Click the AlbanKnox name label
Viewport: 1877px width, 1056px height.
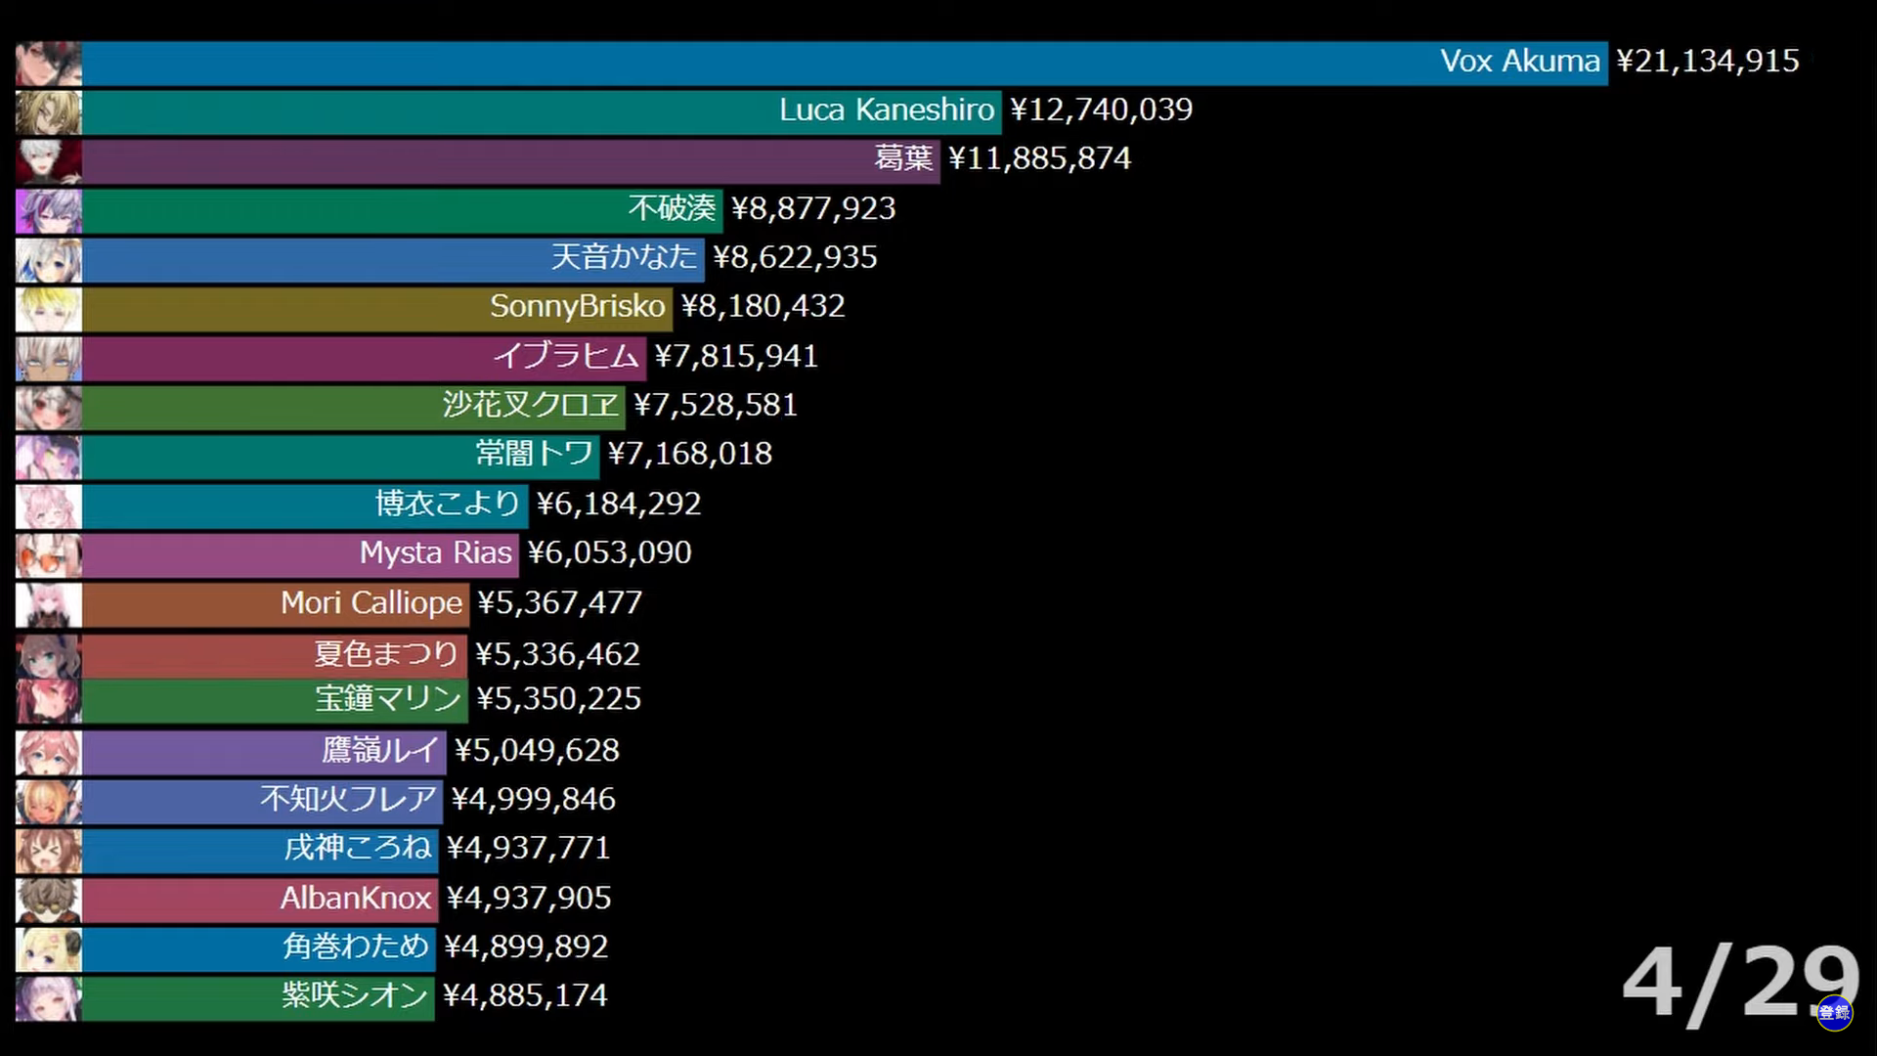coord(356,898)
